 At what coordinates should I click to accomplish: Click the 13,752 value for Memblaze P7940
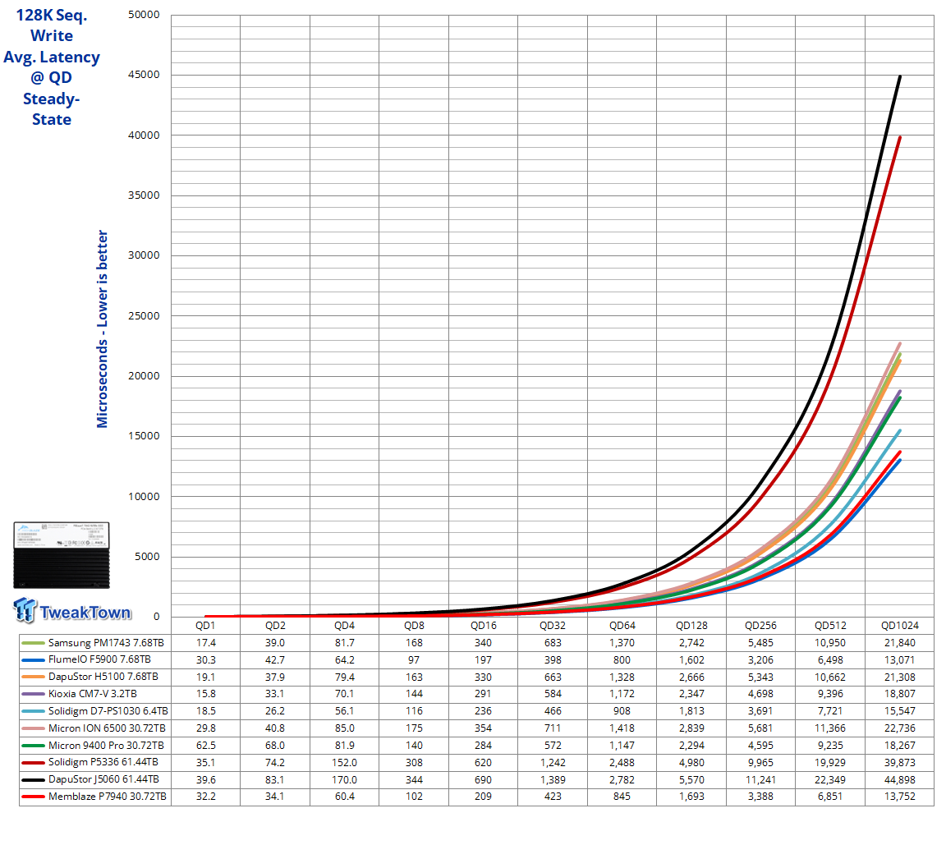(x=899, y=797)
